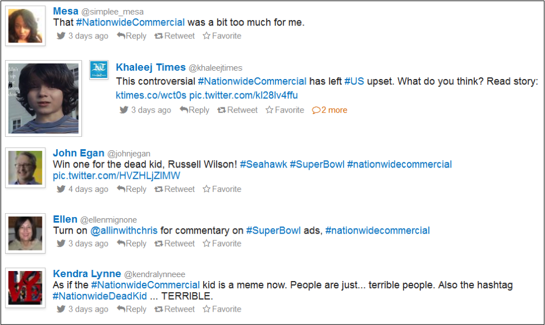545x325 pixels.
Task: Click the #Seahawk hashtag
Action: pyautogui.click(x=263, y=164)
